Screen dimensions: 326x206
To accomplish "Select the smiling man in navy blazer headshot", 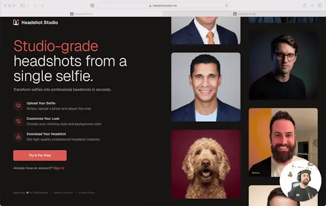I will (x=206, y=87).
